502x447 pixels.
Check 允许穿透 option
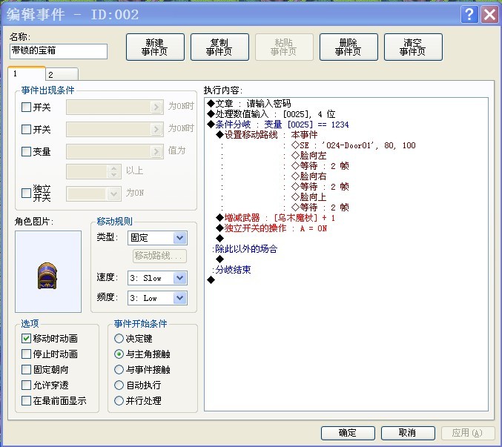tap(26, 385)
